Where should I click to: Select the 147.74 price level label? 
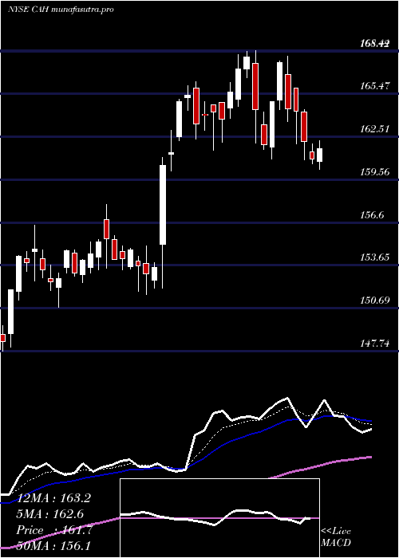(374, 344)
